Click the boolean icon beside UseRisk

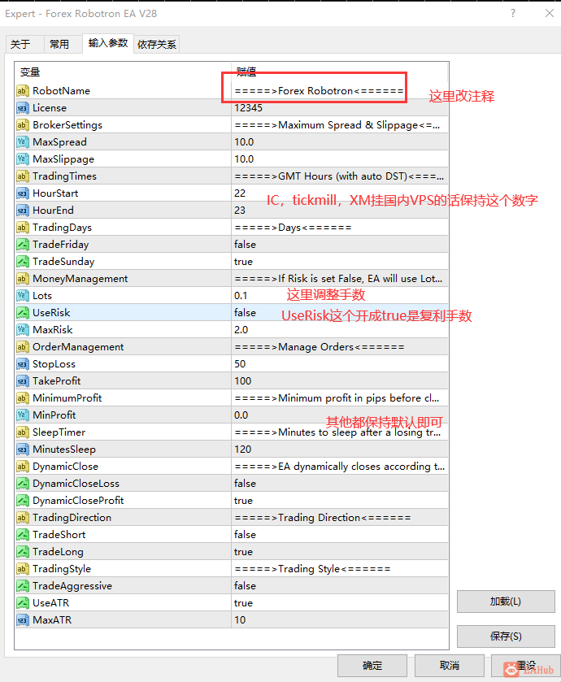[x=23, y=313]
